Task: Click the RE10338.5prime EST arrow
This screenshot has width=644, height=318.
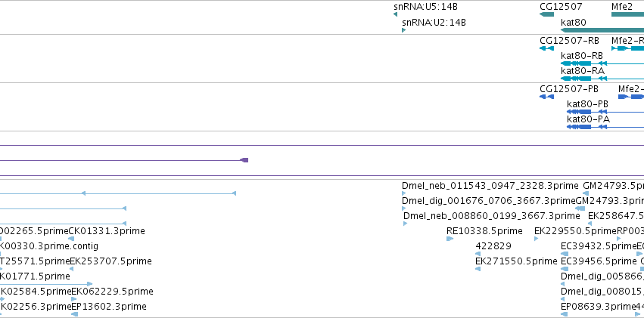Action: 450,239
